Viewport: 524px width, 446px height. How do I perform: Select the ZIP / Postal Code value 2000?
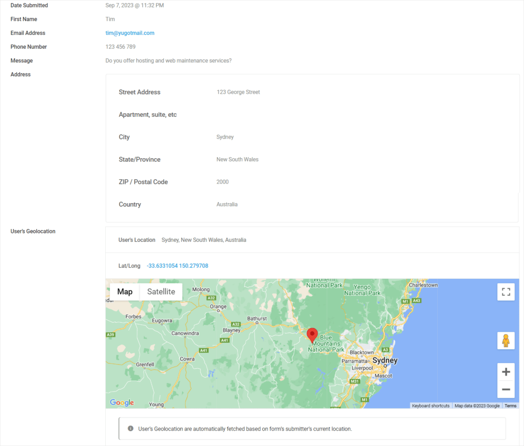(x=222, y=182)
